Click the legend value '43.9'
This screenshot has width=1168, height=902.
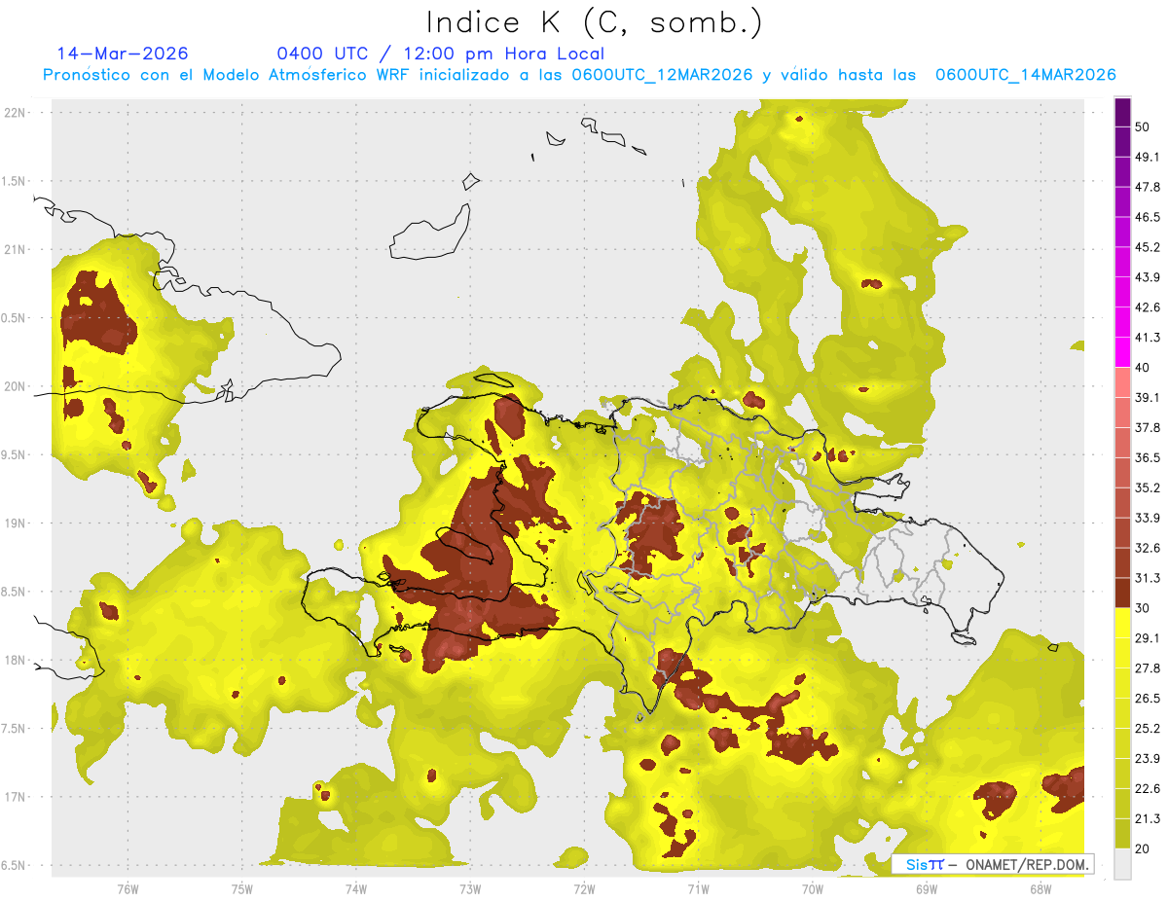point(1148,277)
